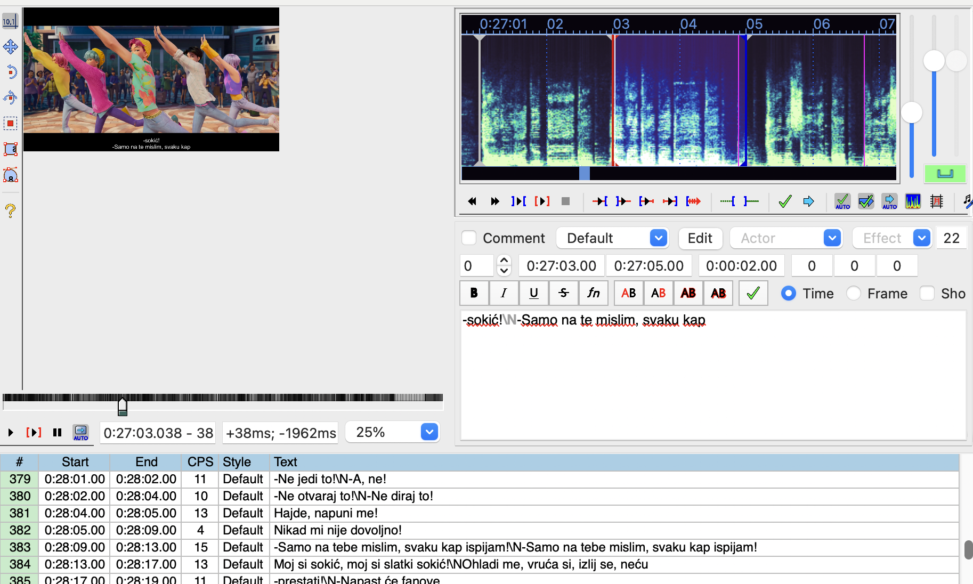Play the audio selection
This screenshot has height=584, width=973.
(x=518, y=201)
